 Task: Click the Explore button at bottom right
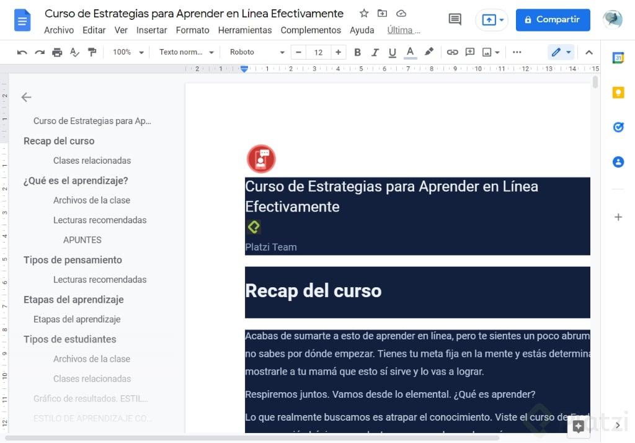[x=579, y=426]
